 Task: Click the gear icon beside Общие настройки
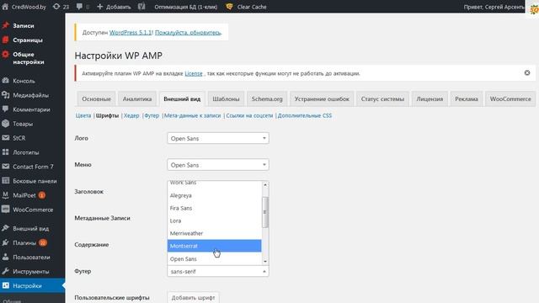point(6,54)
